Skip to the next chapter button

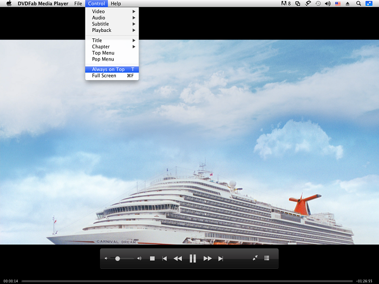221,259
